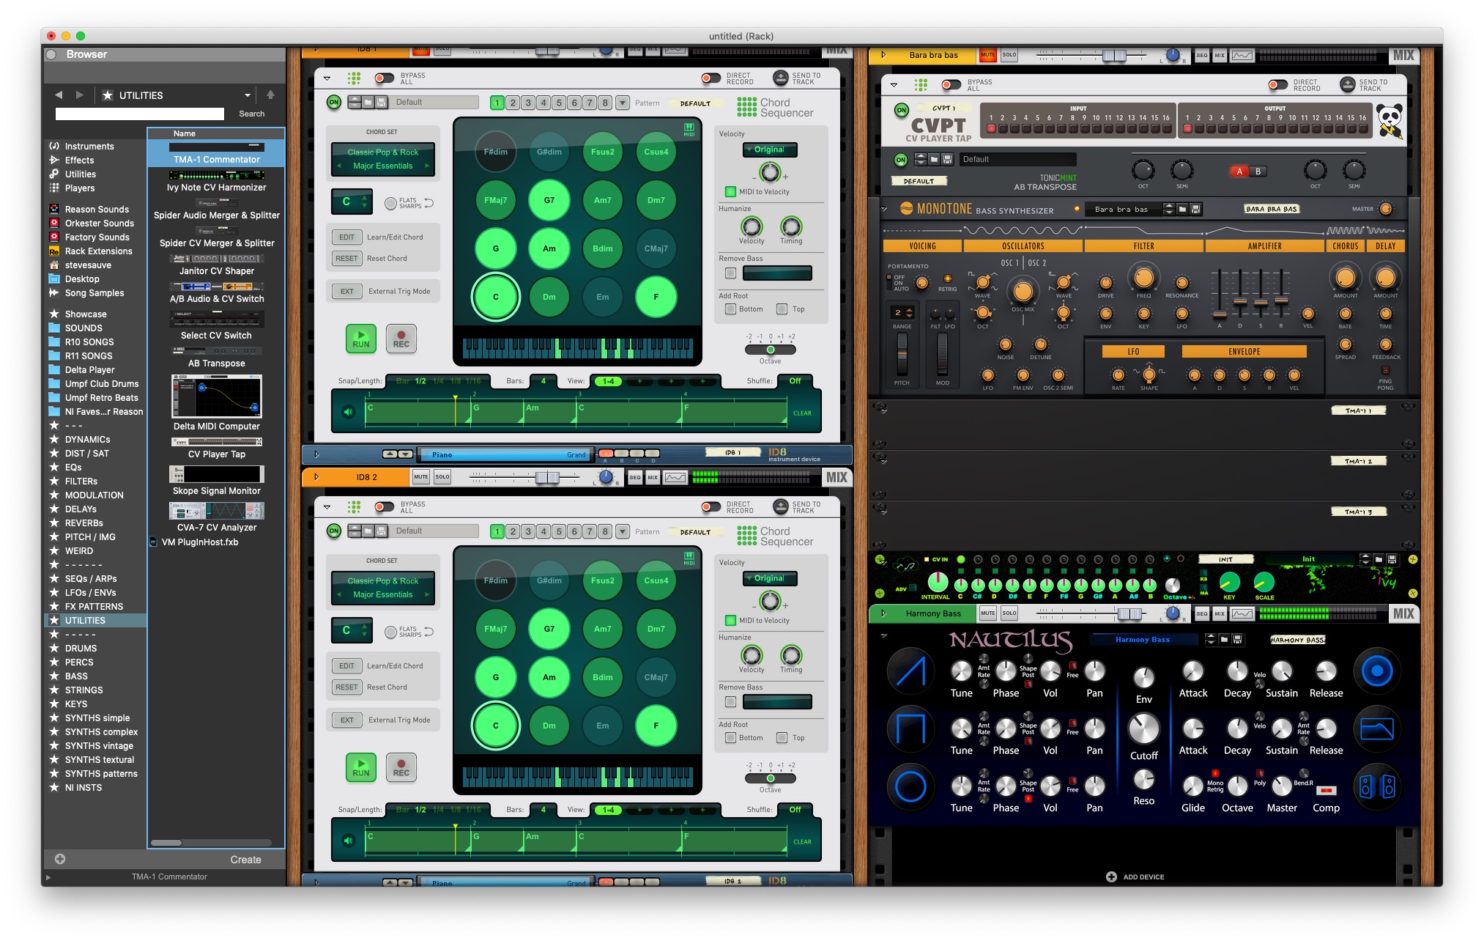The width and height of the screenshot is (1484, 941).
Task: Click the speaker icon on lower sequencer timeline
Action: [x=349, y=841]
